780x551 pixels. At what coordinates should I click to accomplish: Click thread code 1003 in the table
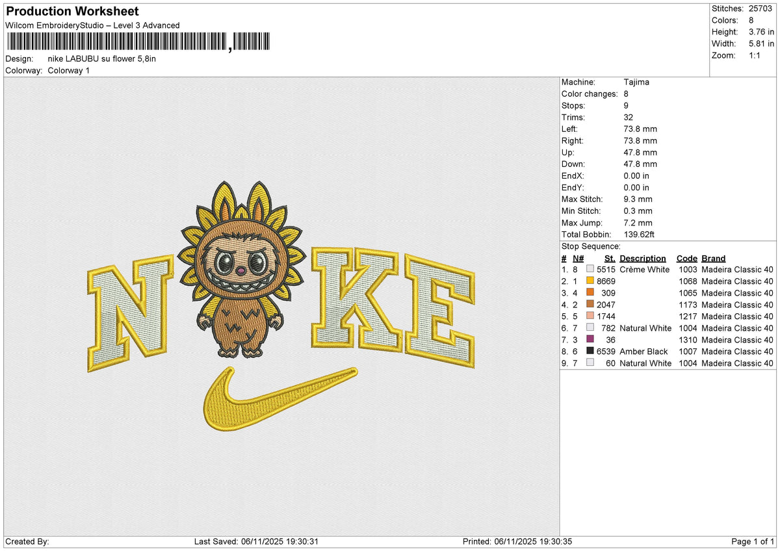[x=688, y=270]
